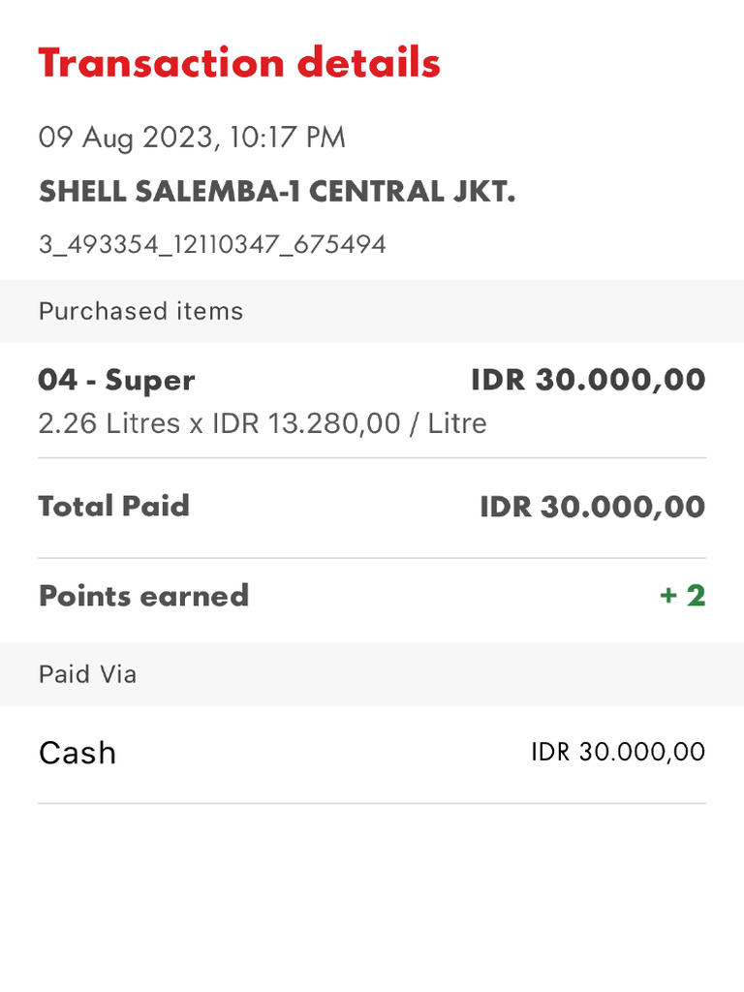Click the 10:17 PM transaction time

[287, 138]
